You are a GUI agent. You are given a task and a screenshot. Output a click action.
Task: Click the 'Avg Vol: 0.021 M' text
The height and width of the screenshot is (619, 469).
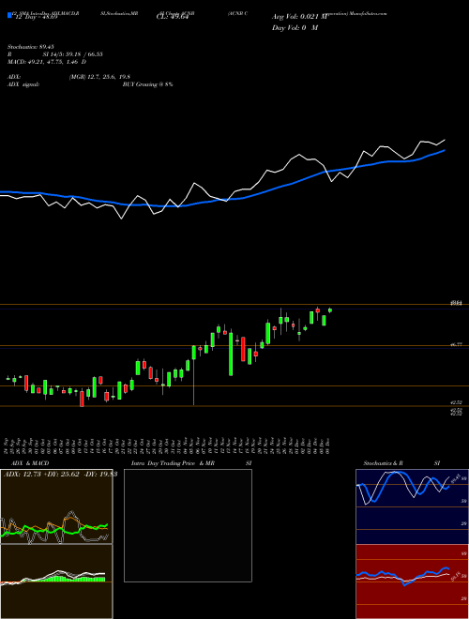click(x=300, y=17)
